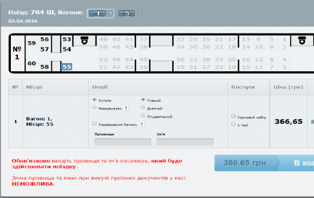Pick seat 53 on the wagon map
The height and width of the screenshot is (198, 314).
67,39
